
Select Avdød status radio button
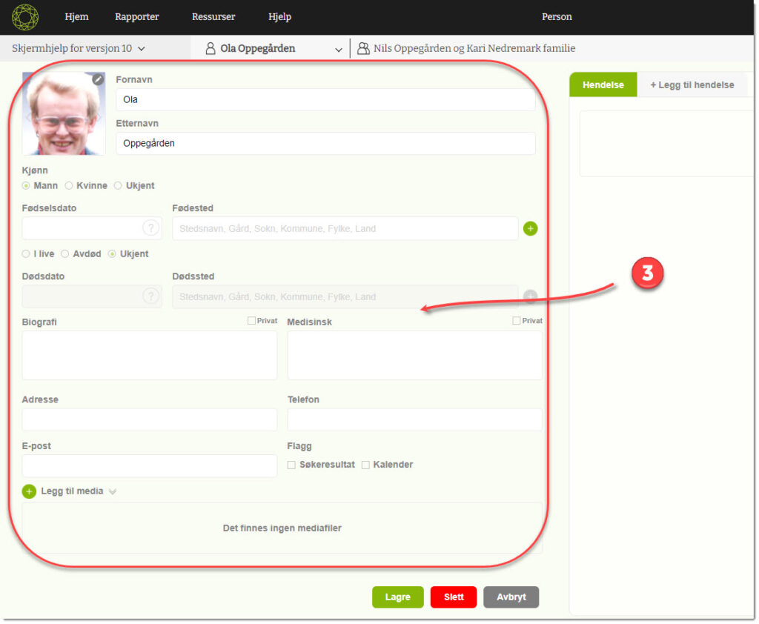65,254
